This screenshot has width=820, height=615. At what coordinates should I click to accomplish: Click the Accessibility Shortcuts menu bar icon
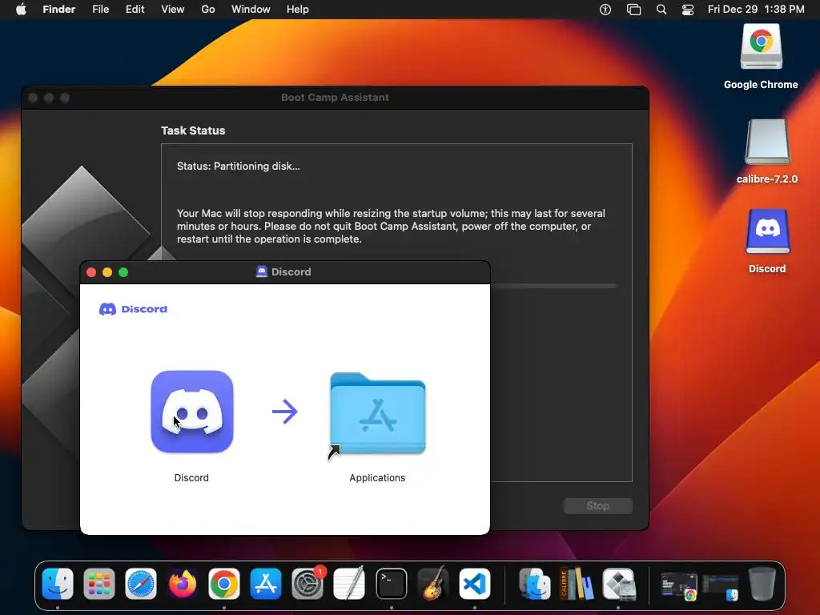pos(605,10)
